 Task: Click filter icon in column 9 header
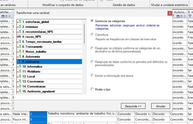click(x=190, y=16)
